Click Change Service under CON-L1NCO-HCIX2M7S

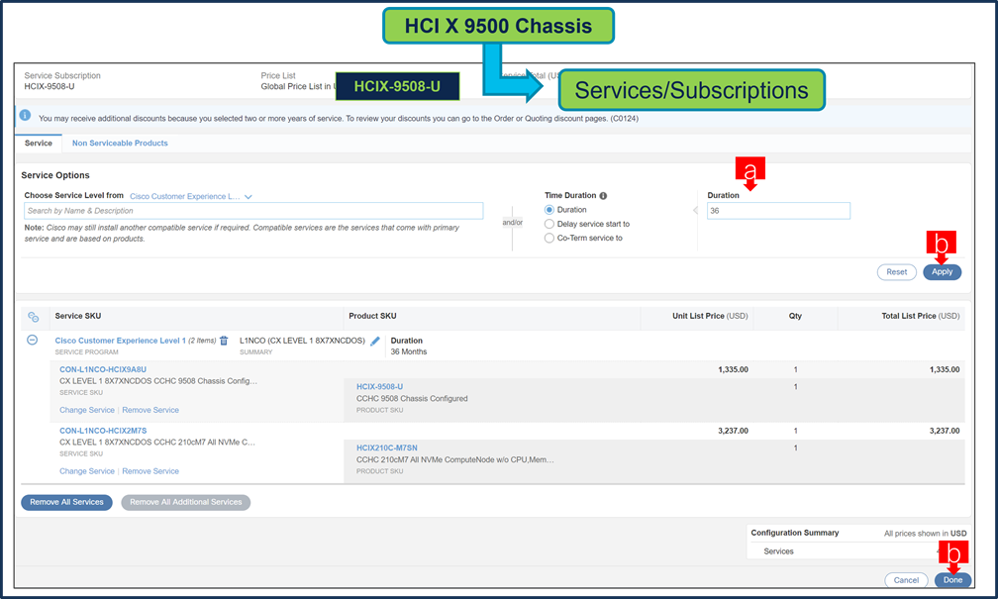tap(87, 471)
